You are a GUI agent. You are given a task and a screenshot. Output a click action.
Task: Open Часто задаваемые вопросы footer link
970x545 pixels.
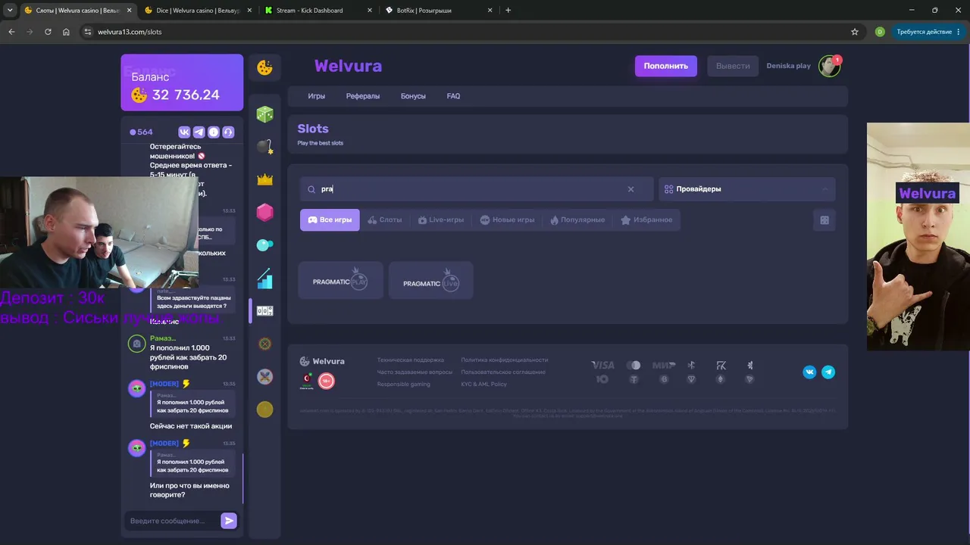click(415, 372)
